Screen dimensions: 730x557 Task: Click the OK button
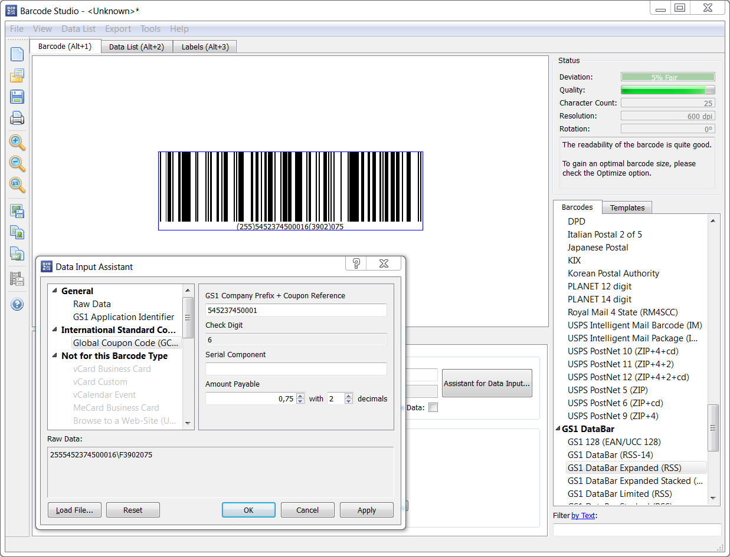click(x=248, y=510)
